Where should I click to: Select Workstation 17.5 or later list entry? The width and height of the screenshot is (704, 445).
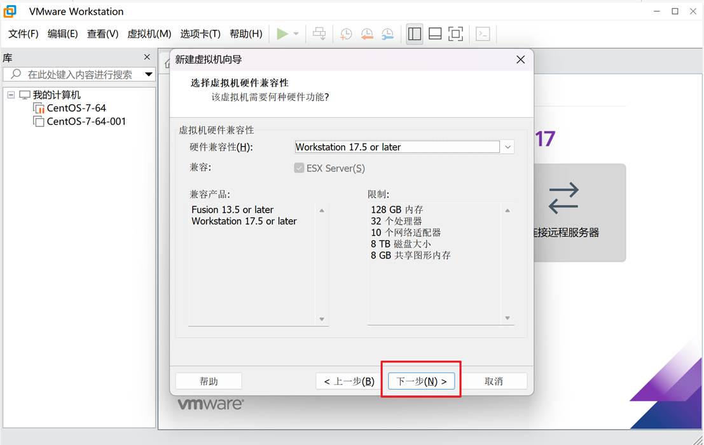point(244,222)
